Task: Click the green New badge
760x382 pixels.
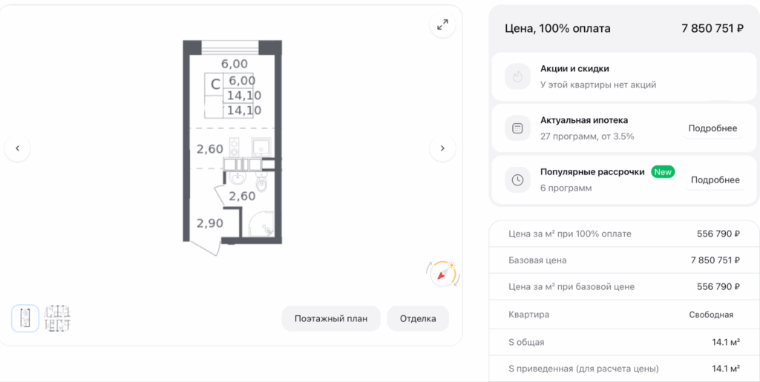Action: [663, 172]
